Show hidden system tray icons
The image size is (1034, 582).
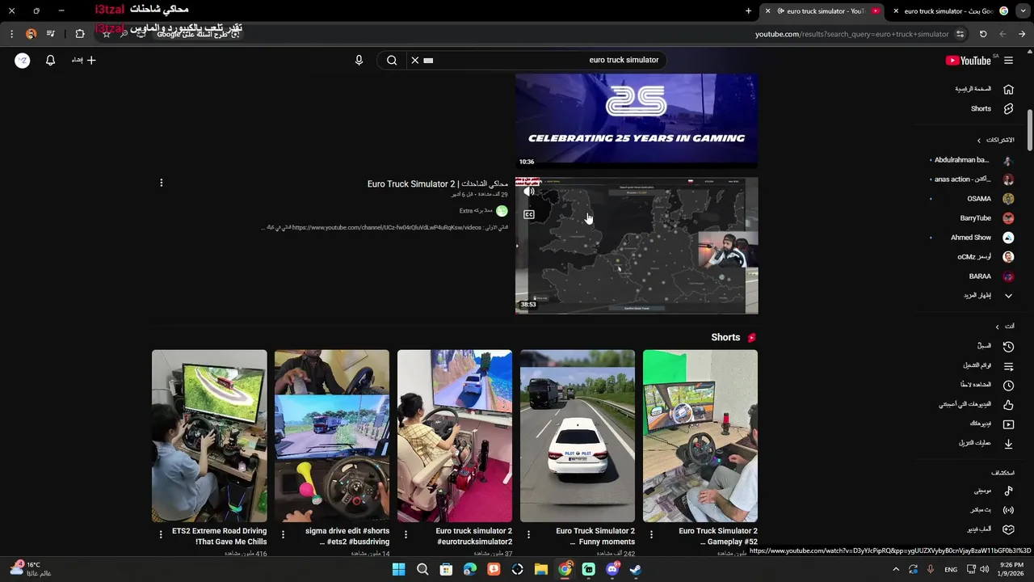point(895,570)
